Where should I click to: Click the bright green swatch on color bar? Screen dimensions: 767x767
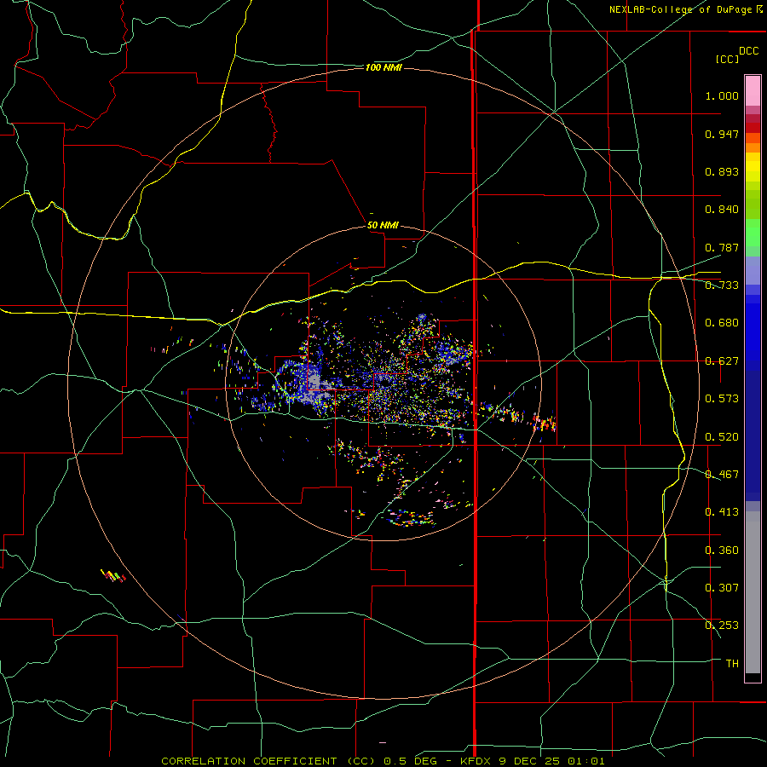pyautogui.click(x=753, y=233)
